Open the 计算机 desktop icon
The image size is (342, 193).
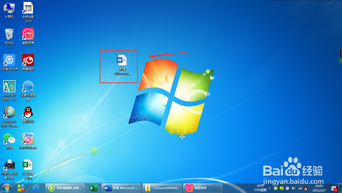point(9,10)
